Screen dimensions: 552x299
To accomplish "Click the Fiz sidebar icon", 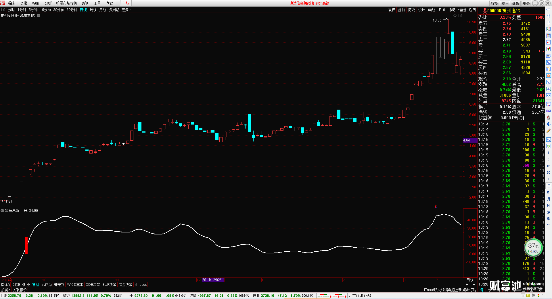I will pyautogui.click(x=549, y=82).
